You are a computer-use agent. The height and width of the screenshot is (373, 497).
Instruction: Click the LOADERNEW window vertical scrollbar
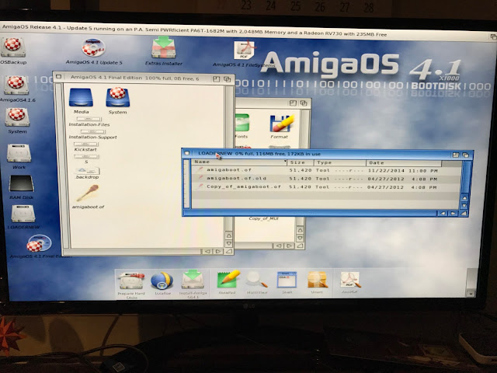click(464, 177)
